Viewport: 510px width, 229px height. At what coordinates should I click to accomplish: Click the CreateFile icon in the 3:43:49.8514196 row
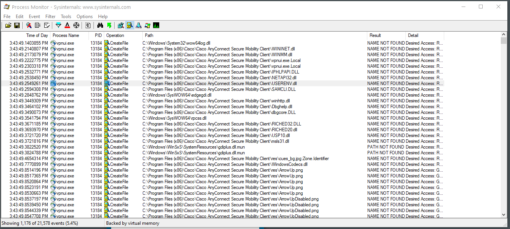[x=107, y=170]
